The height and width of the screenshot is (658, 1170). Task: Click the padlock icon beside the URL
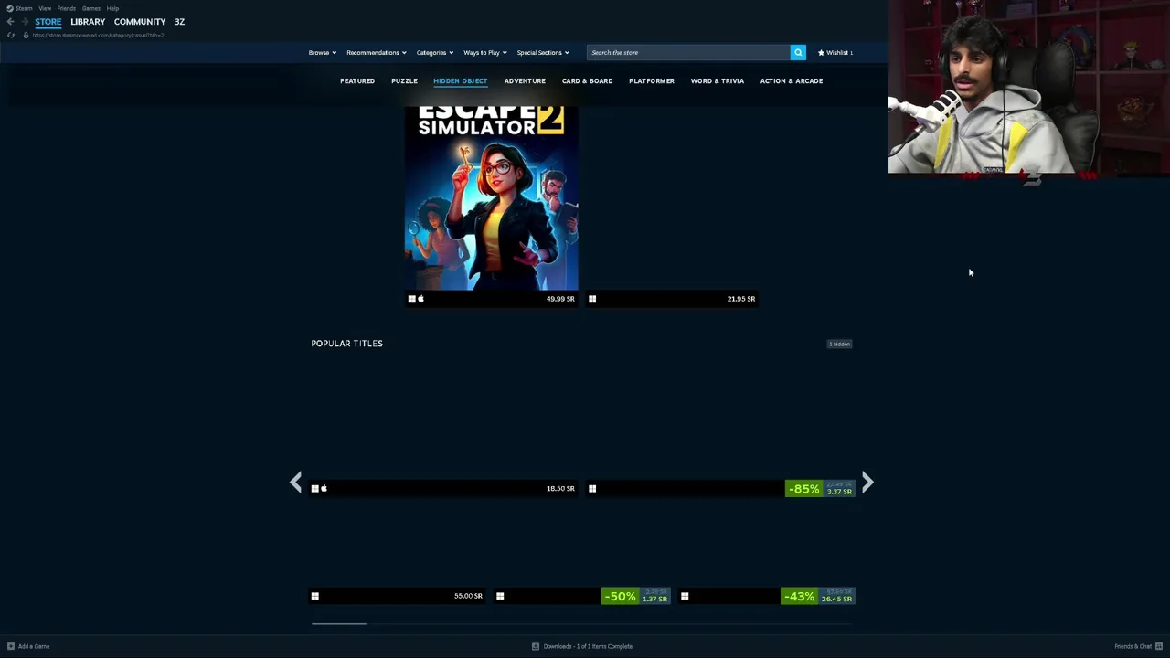(x=26, y=35)
